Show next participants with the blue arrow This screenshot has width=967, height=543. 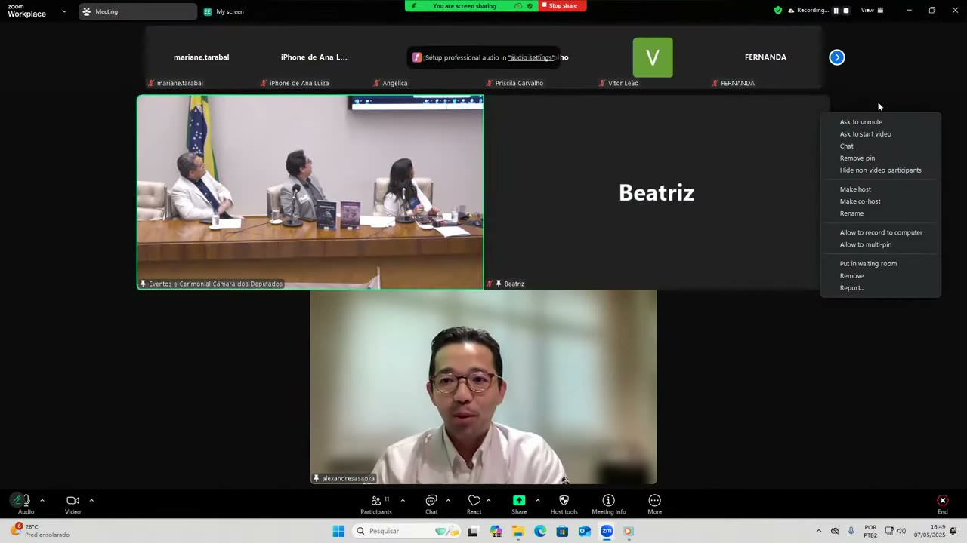point(836,57)
